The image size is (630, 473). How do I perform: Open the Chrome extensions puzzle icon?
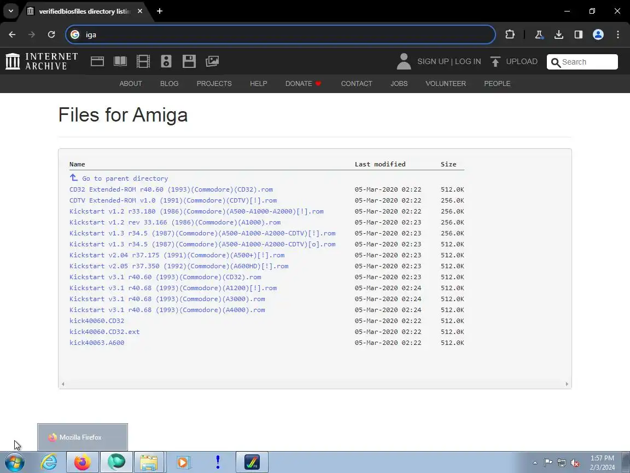510,34
